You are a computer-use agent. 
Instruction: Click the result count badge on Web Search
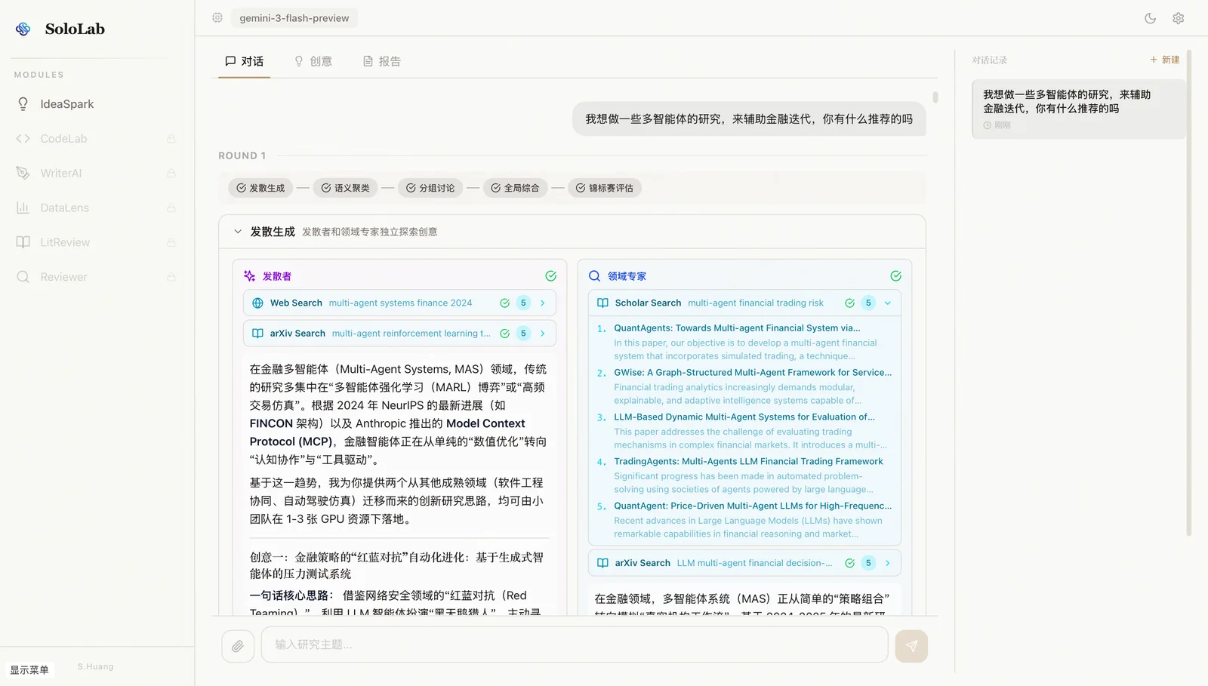pyautogui.click(x=523, y=303)
